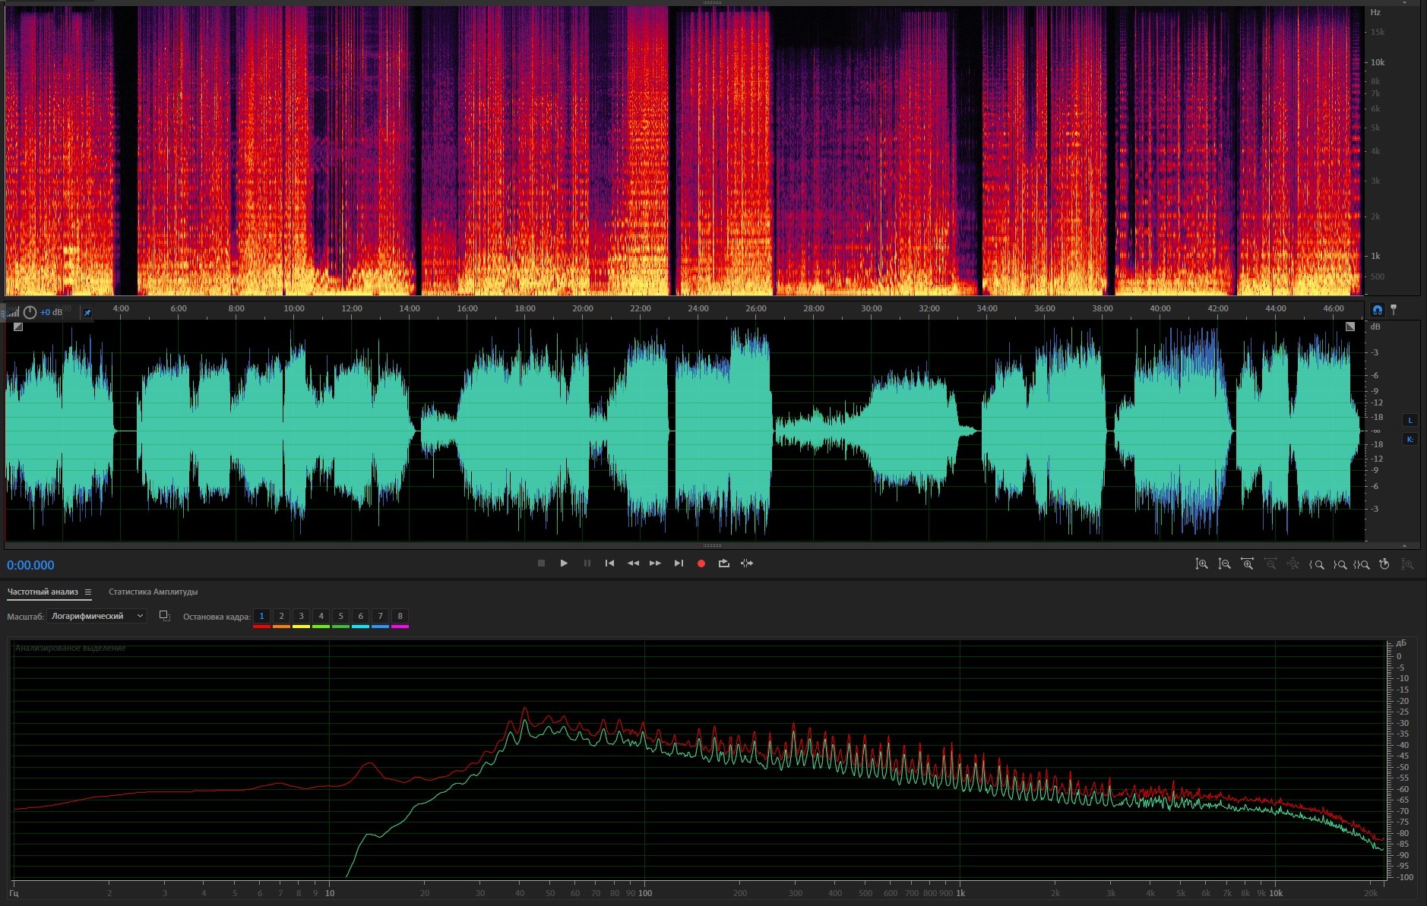Screen dimensions: 1427x906
Task: Click the +0 dB gain knob
Action: pos(30,312)
